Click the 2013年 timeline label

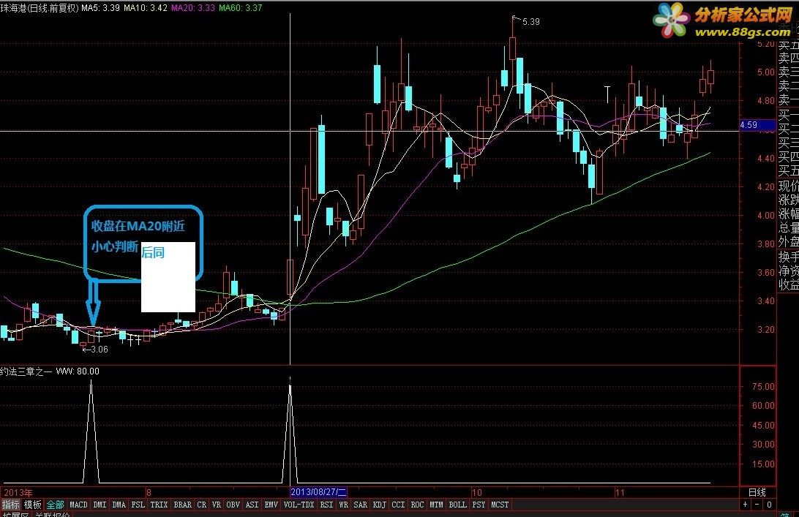coord(18,493)
